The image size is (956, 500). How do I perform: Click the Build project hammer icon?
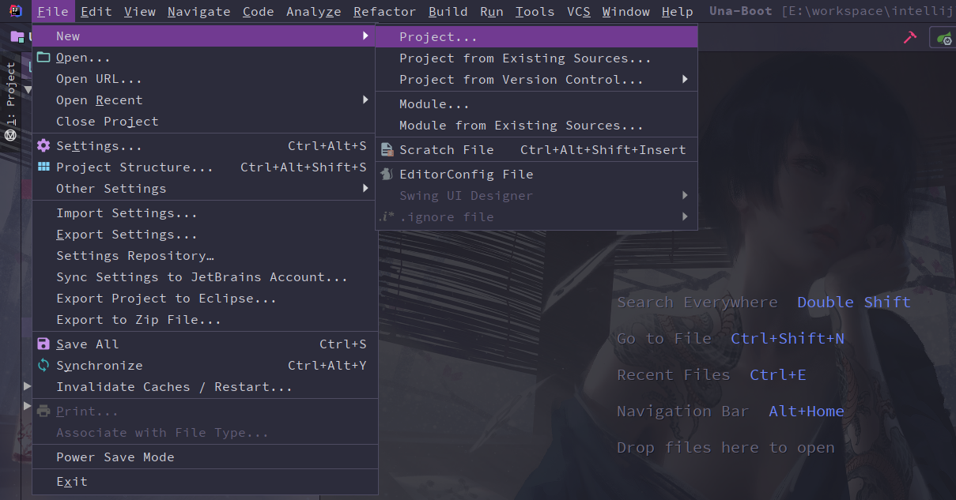click(x=909, y=37)
